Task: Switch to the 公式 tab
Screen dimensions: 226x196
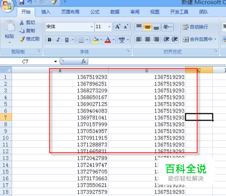Action: tap(95, 12)
